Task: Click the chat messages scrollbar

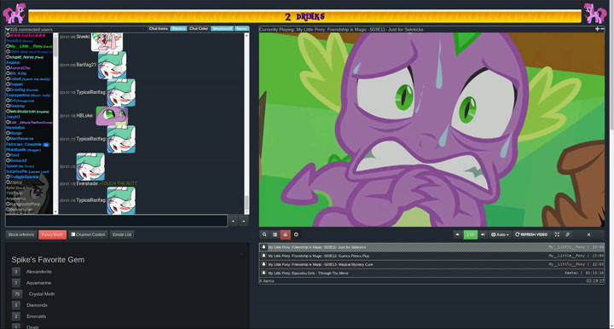Action: point(246,124)
